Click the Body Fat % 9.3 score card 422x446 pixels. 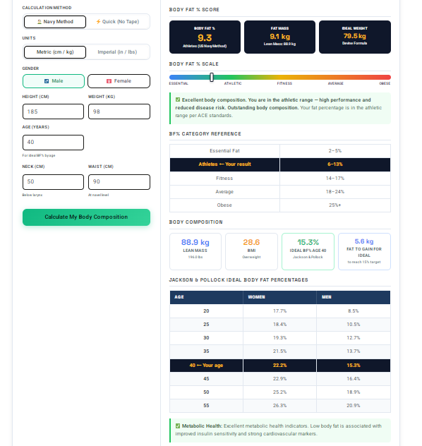(x=205, y=37)
